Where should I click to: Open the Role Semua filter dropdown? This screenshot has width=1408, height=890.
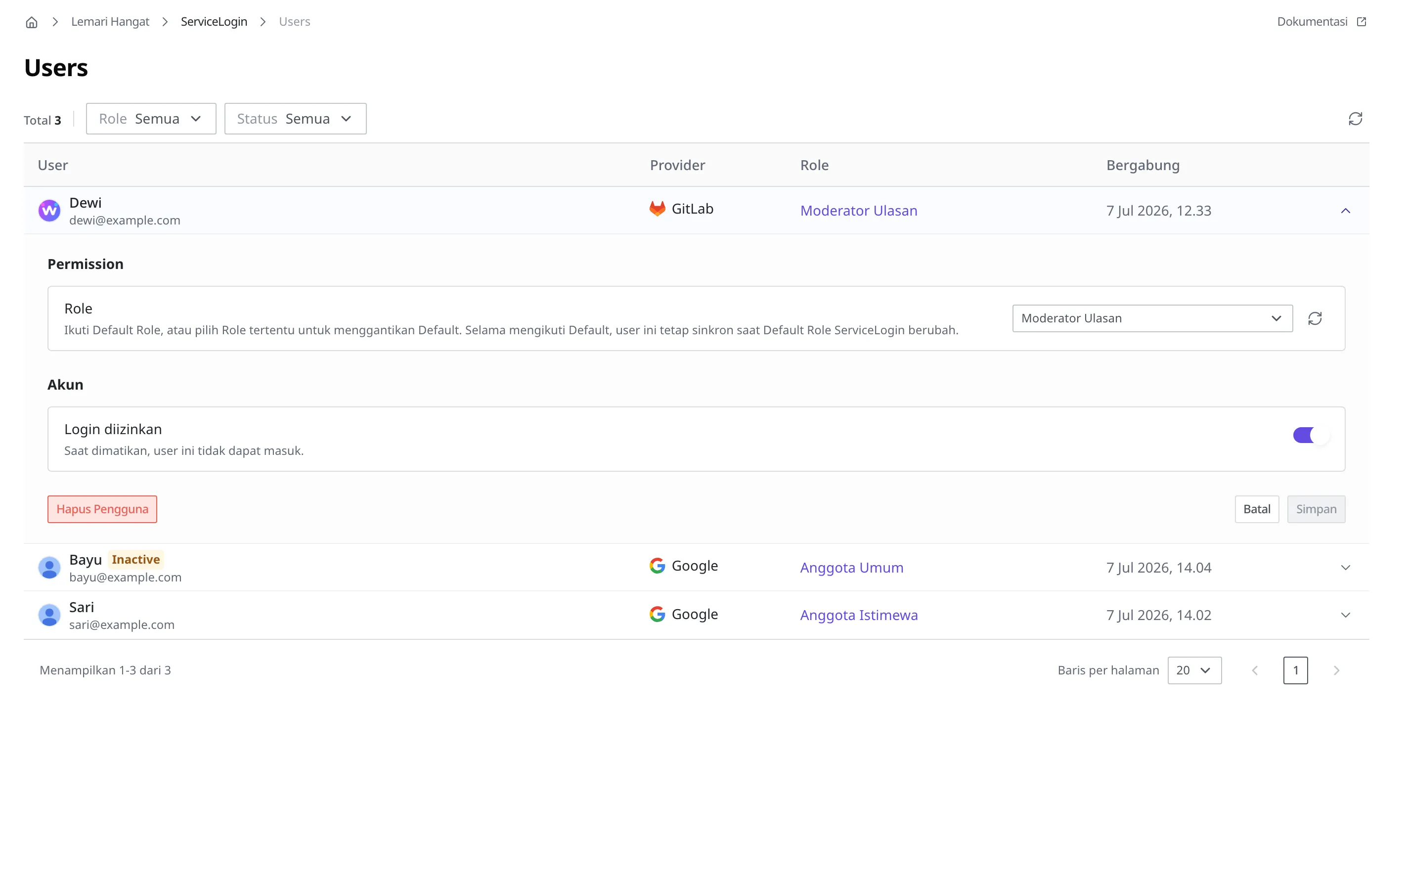coord(151,119)
